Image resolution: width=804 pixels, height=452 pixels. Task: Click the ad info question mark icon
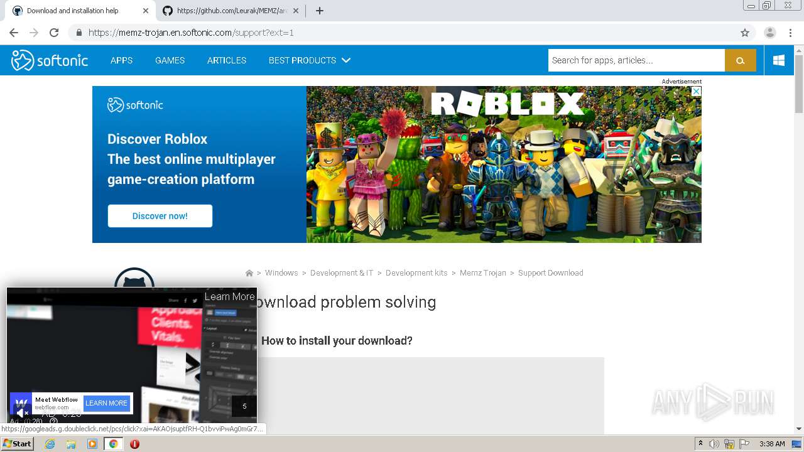53,422
